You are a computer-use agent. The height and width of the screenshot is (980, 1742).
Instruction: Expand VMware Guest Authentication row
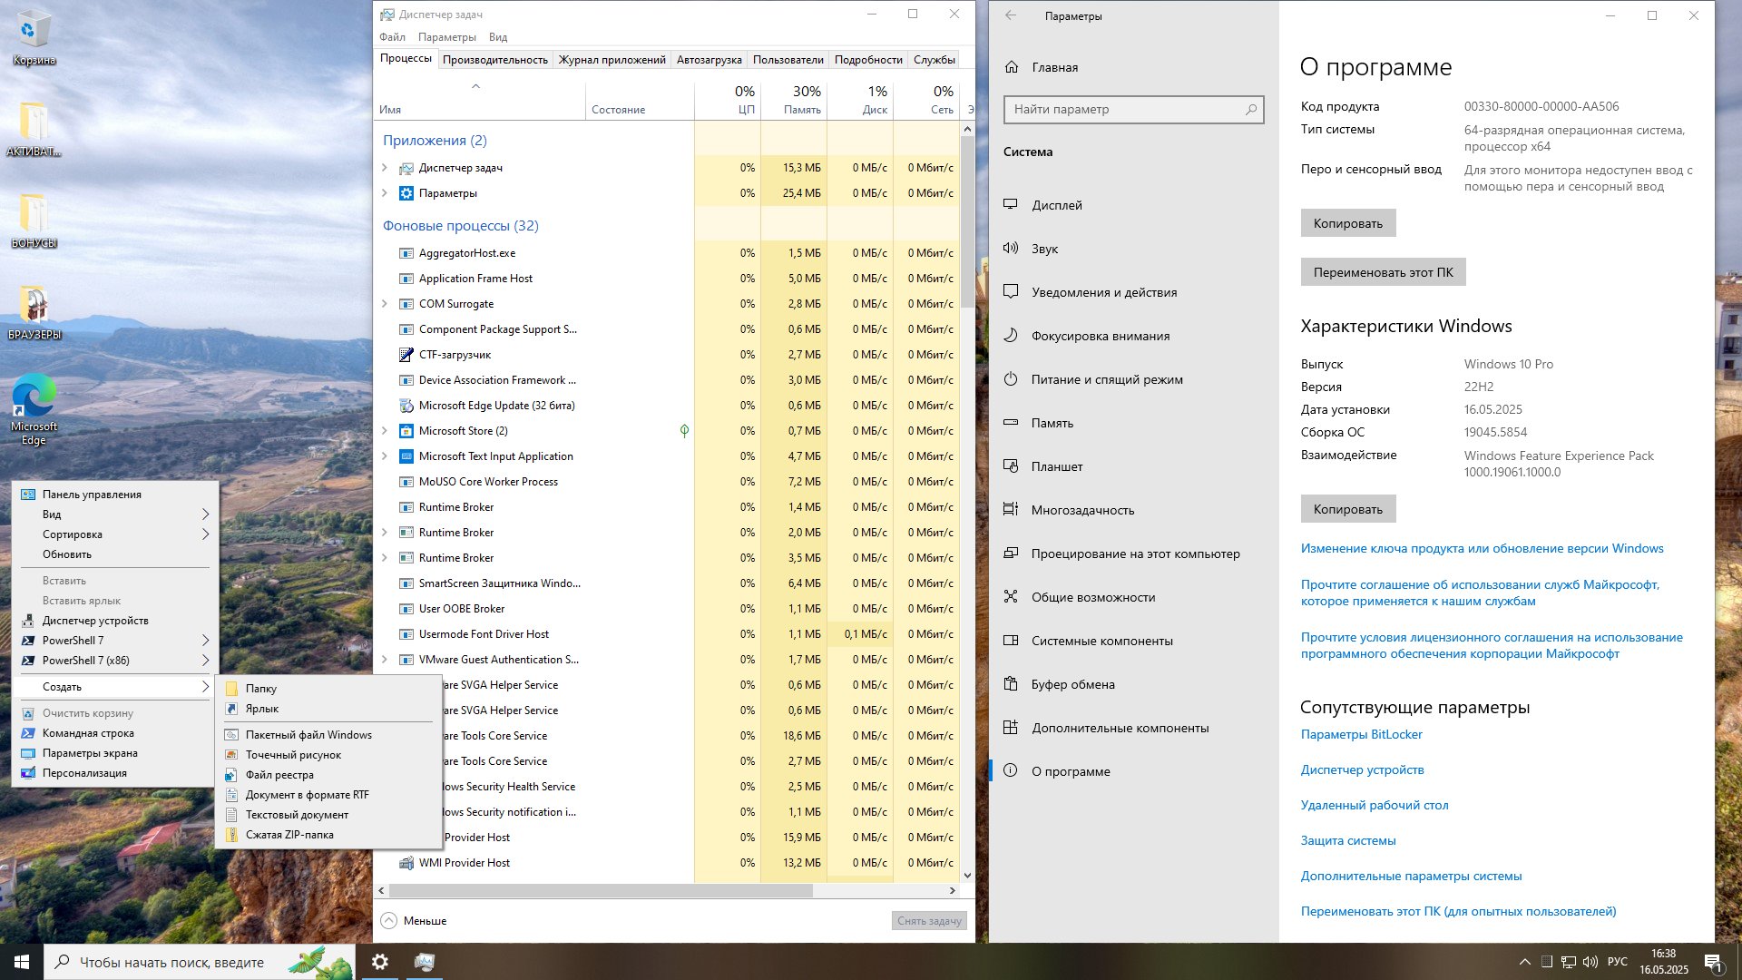click(385, 660)
